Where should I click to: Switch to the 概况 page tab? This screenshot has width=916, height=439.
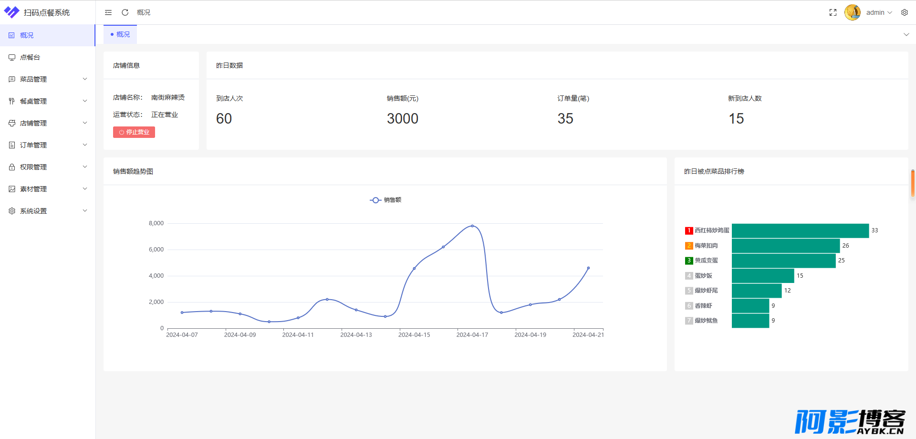[120, 34]
